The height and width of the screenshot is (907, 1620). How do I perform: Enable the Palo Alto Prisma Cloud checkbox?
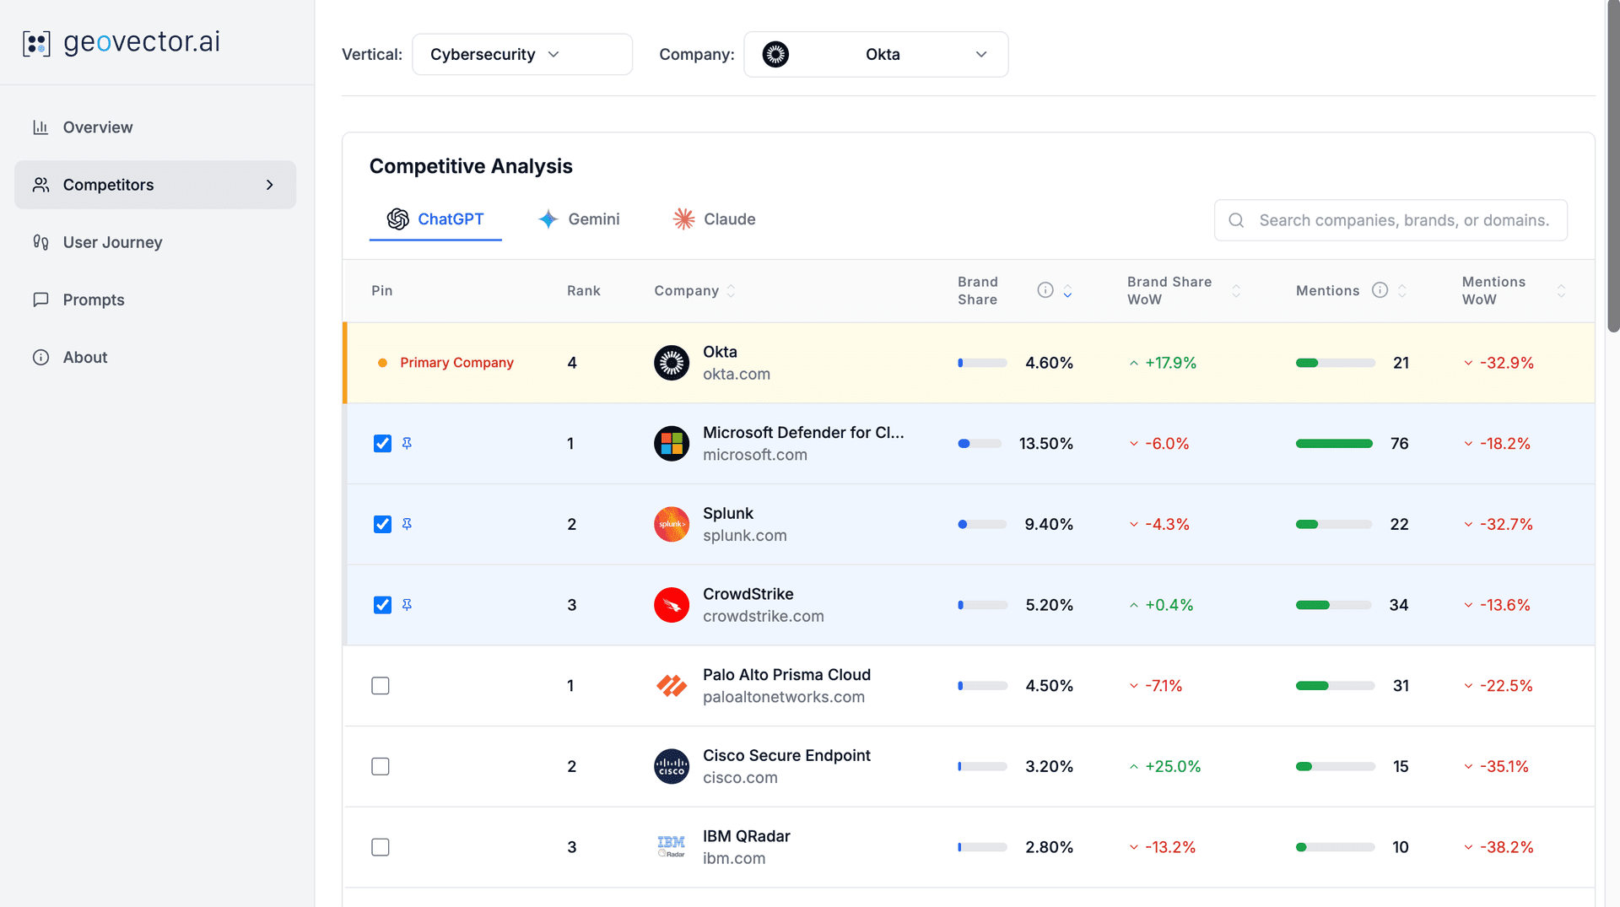click(x=381, y=685)
